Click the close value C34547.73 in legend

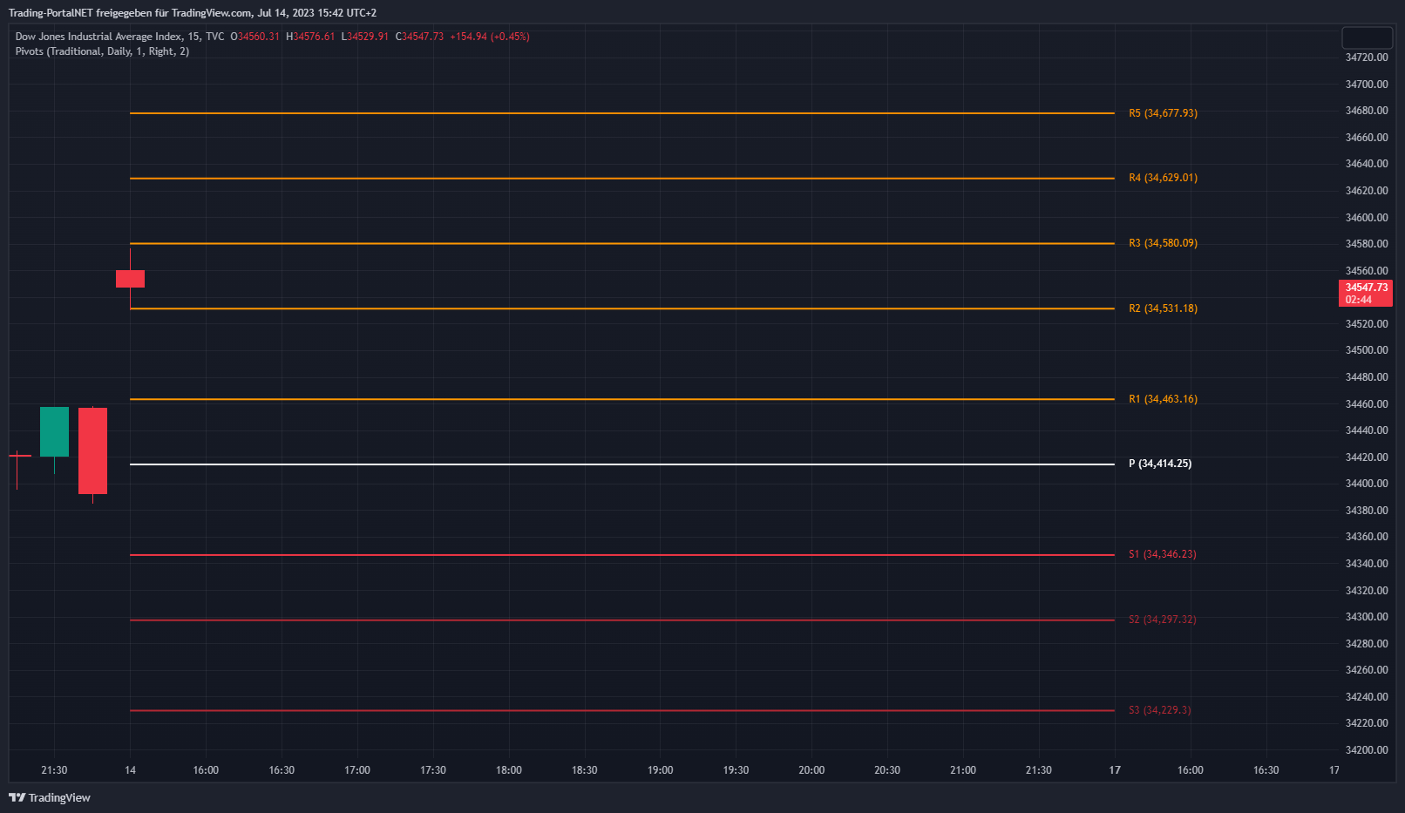click(x=419, y=37)
